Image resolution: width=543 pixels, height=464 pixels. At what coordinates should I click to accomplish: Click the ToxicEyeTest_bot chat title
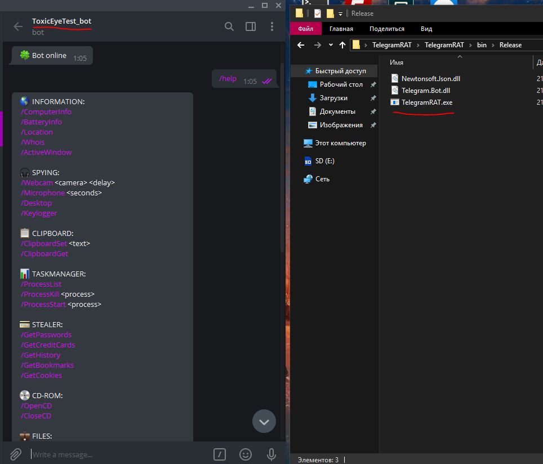pyautogui.click(x=61, y=21)
